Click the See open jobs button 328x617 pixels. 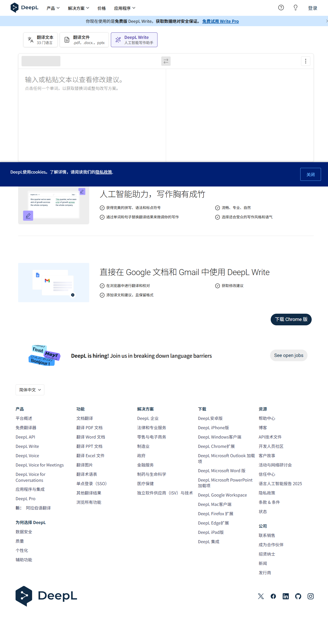pyautogui.click(x=288, y=355)
